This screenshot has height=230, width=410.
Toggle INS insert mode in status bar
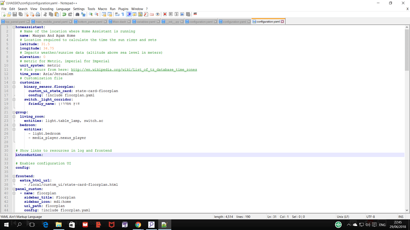pos(400,217)
